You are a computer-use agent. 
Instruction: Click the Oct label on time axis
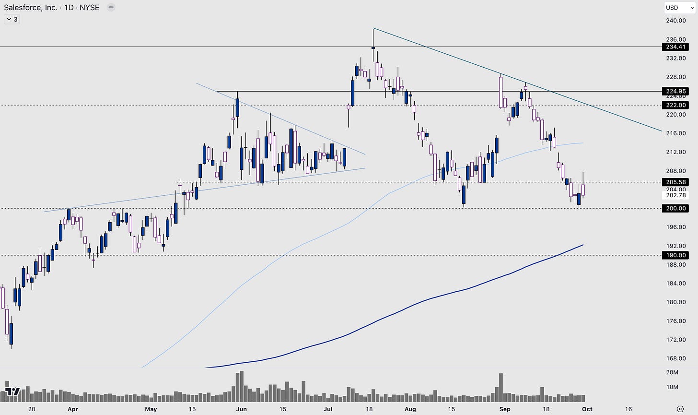tap(587, 409)
